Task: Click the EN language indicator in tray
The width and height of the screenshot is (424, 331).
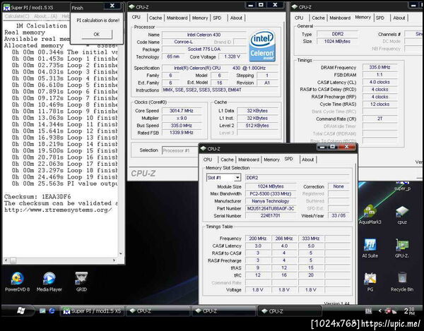Action: tap(368, 311)
